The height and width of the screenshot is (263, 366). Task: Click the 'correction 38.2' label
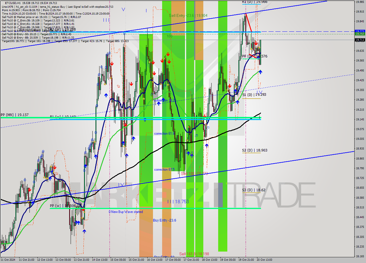coord(164,101)
